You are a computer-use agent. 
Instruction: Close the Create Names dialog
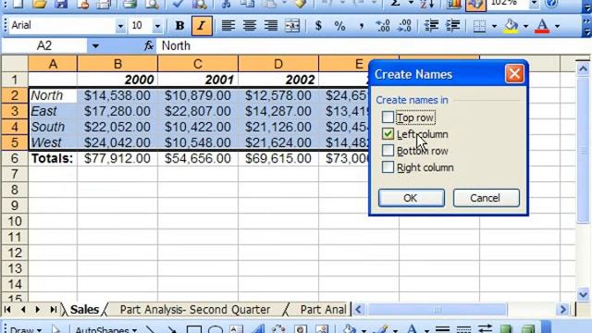[514, 74]
